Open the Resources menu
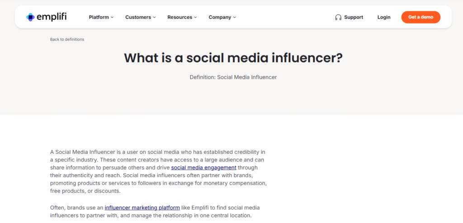Viewport: 463px width, 223px height. click(180, 17)
